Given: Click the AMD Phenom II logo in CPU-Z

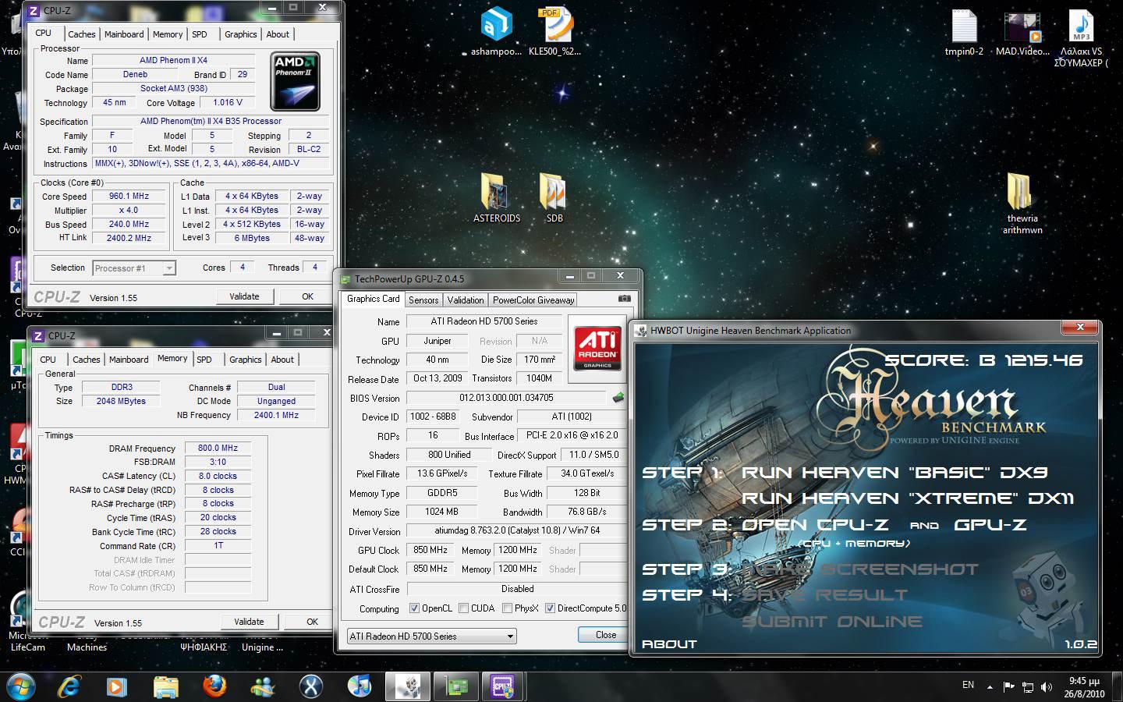Looking at the screenshot, I should pyautogui.click(x=295, y=82).
